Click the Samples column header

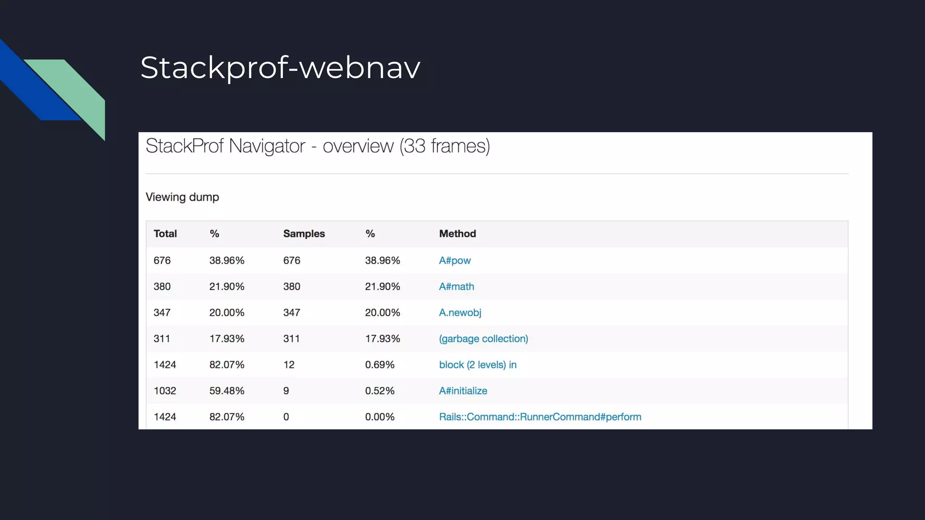304,234
